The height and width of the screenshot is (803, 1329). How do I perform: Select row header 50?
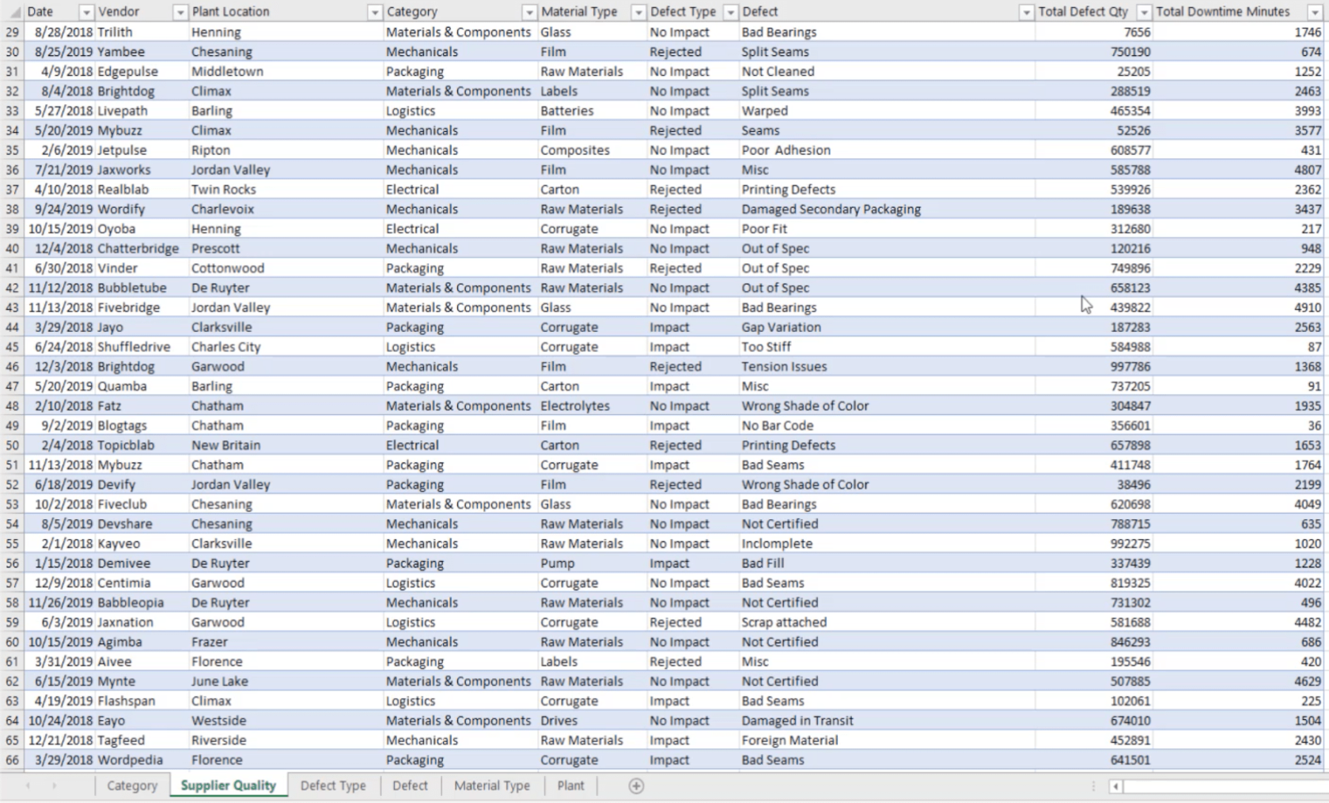12,445
